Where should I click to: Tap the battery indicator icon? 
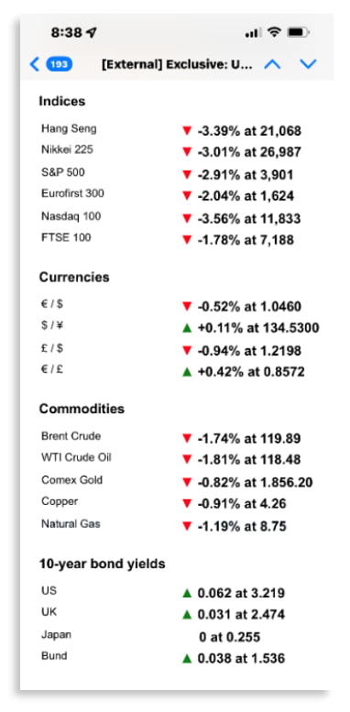299,32
